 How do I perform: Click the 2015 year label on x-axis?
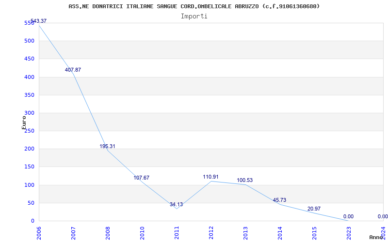(x=314, y=233)
